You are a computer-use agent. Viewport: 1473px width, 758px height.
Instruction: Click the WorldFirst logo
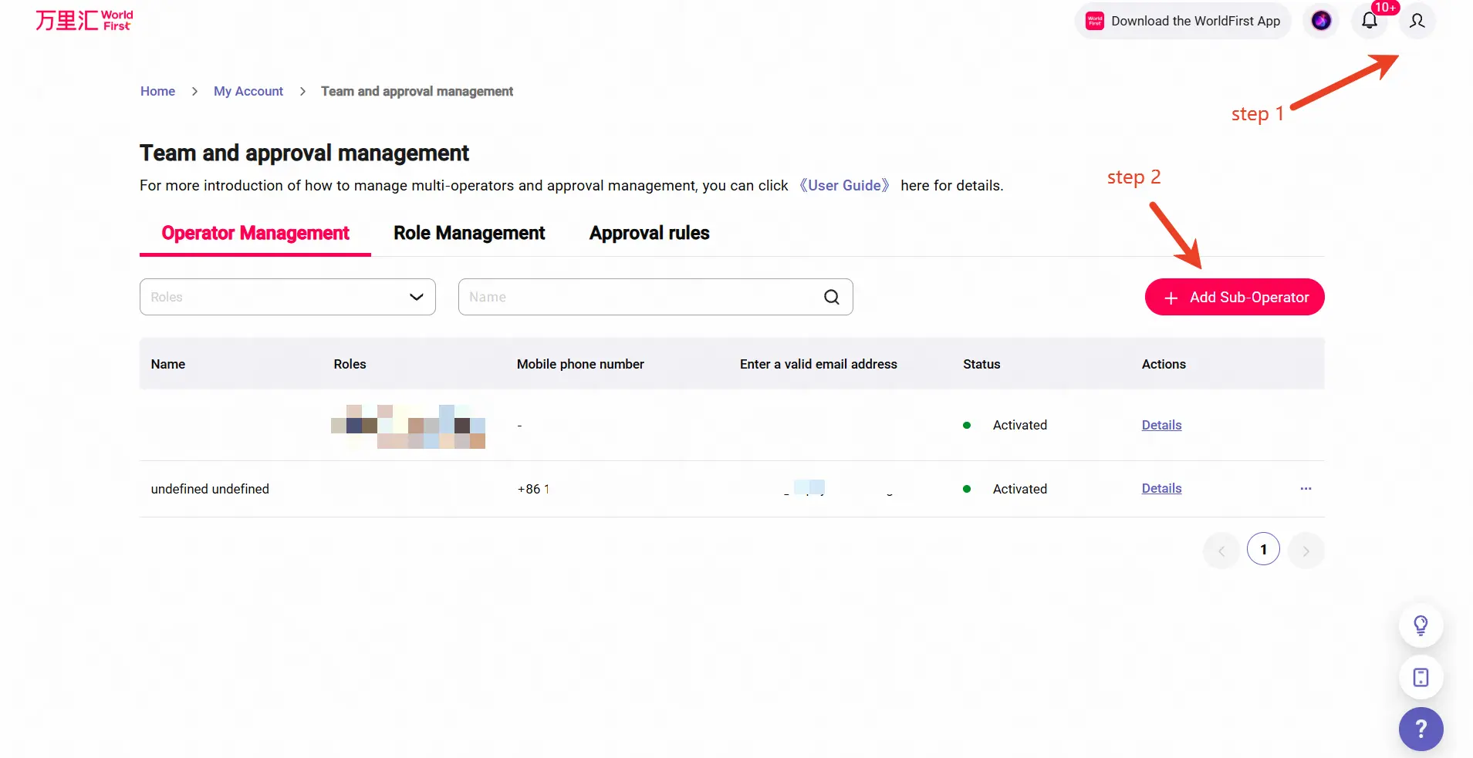tap(84, 20)
